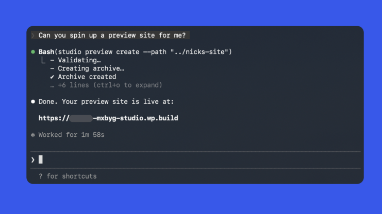The height and width of the screenshot is (214, 382).
Task: Click the prompt chevron on the input line
Action: 33,159
